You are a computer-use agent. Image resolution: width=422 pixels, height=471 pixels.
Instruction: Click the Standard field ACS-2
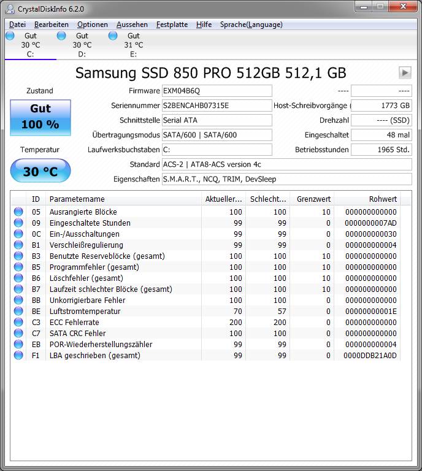[x=287, y=164]
